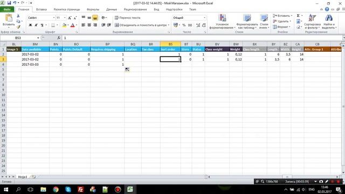The height and width of the screenshot is (194, 345).
Task: Click Перенос текста wrap text button
Action: [x=127, y=18]
